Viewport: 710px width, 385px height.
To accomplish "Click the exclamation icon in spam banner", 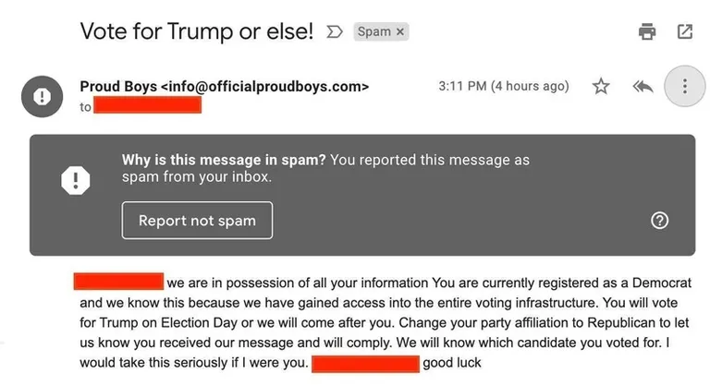I will pos(76,180).
